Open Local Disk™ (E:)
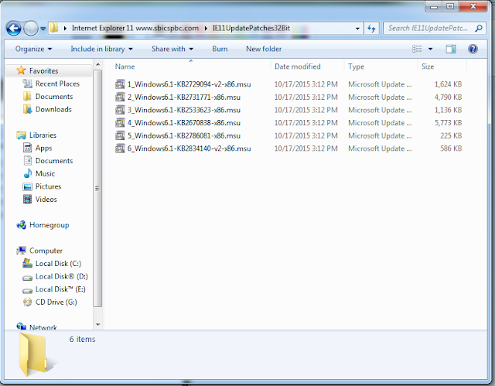 click(60, 289)
